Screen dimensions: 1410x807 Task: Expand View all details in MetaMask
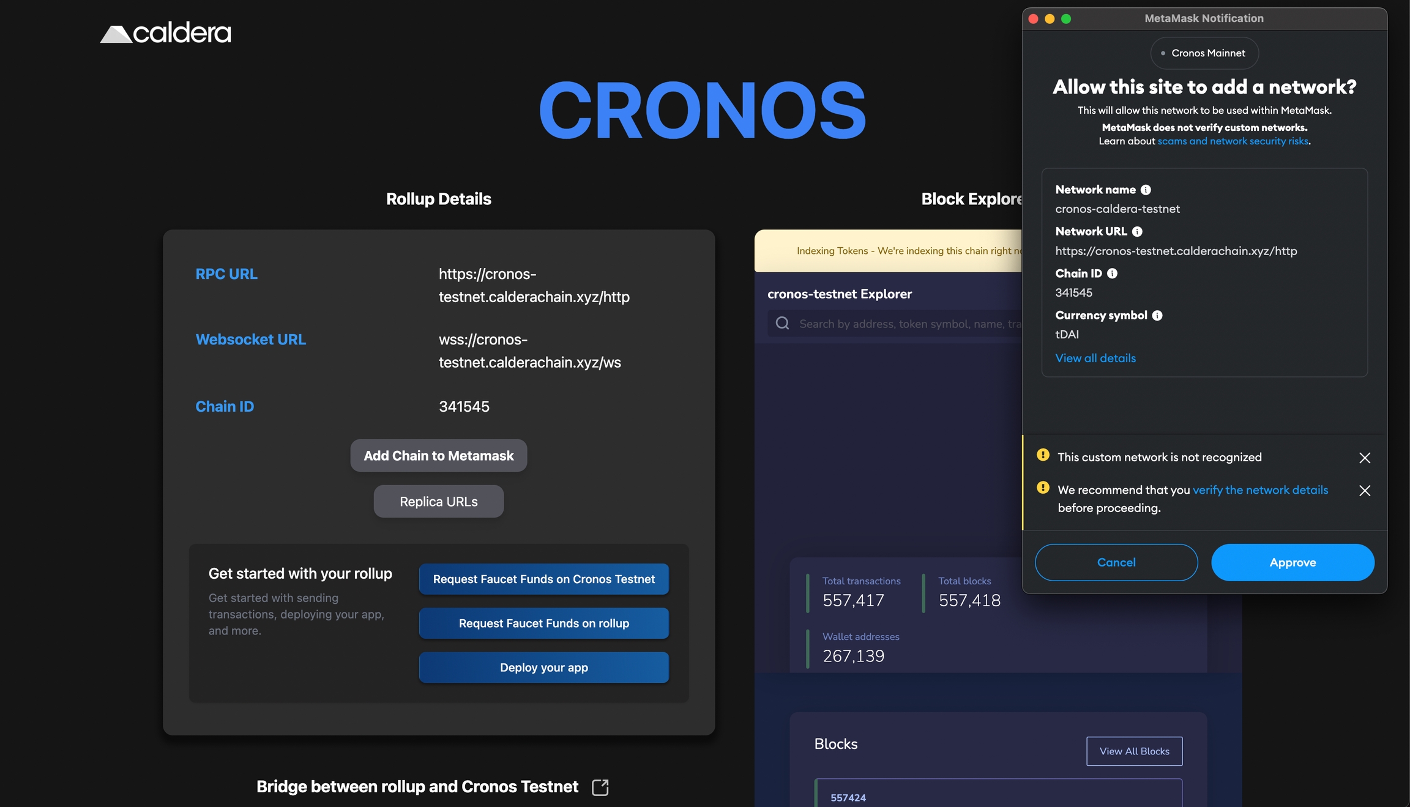(1095, 358)
